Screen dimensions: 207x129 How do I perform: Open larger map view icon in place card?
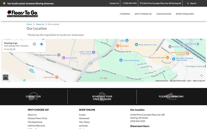pos(34,44)
